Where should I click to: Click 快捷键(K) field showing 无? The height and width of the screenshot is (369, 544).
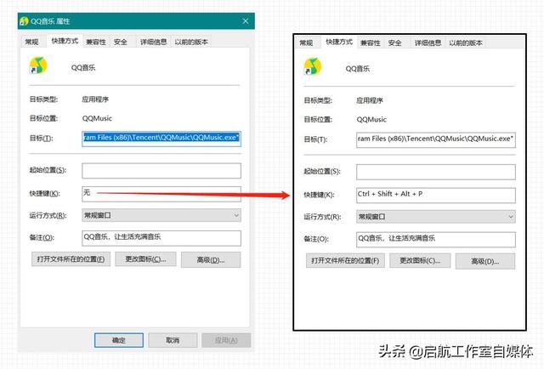(x=161, y=194)
